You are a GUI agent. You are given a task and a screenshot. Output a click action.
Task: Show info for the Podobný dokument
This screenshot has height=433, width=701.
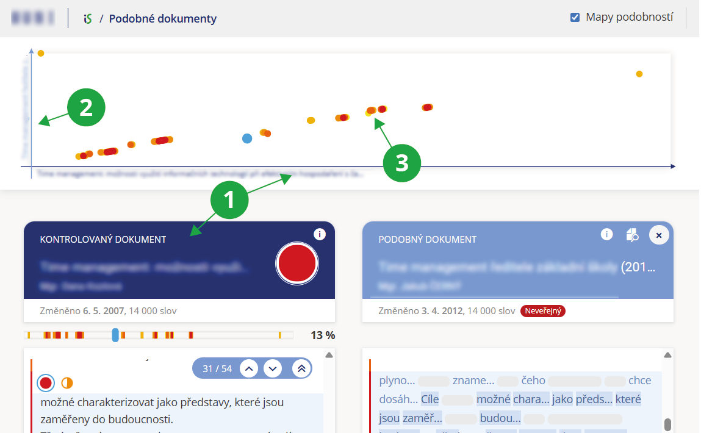pyautogui.click(x=606, y=234)
